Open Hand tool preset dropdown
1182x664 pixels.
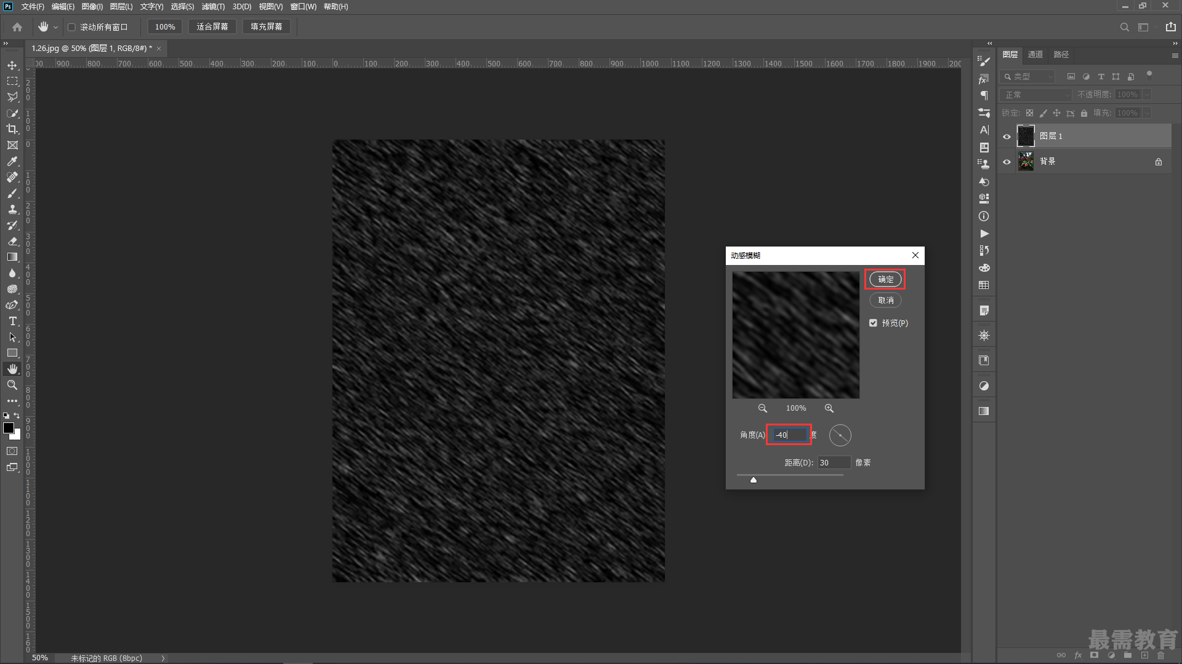click(x=55, y=27)
